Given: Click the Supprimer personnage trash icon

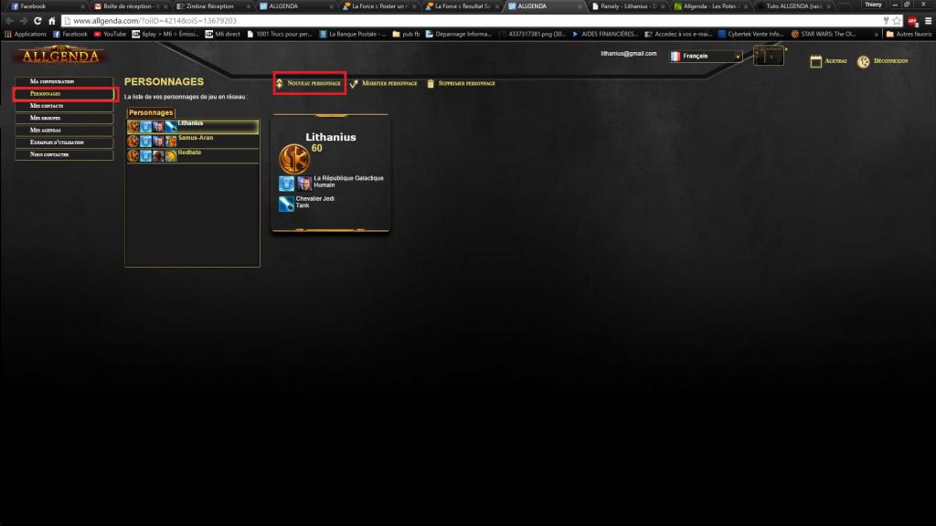Looking at the screenshot, I should [x=430, y=83].
